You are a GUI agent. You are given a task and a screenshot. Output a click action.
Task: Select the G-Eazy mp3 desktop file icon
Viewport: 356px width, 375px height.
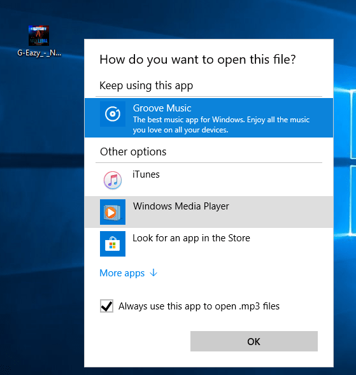(x=39, y=36)
